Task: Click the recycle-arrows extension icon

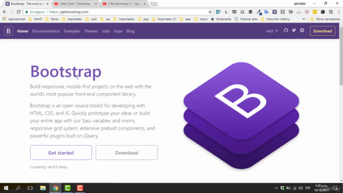Action: pos(242,12)
